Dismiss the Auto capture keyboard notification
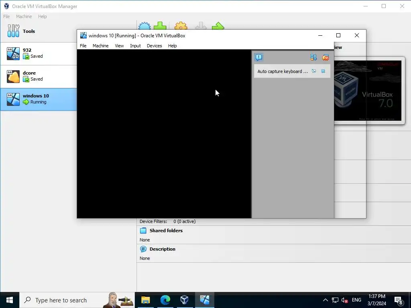Image resolution: width=411 pixels, height=308 pixels. [x=323, y=71]
